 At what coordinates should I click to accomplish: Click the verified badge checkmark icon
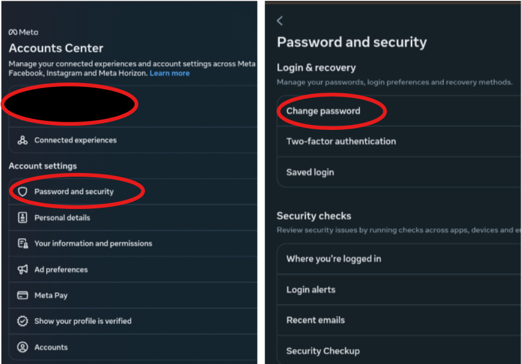click(x=23, y=321)
